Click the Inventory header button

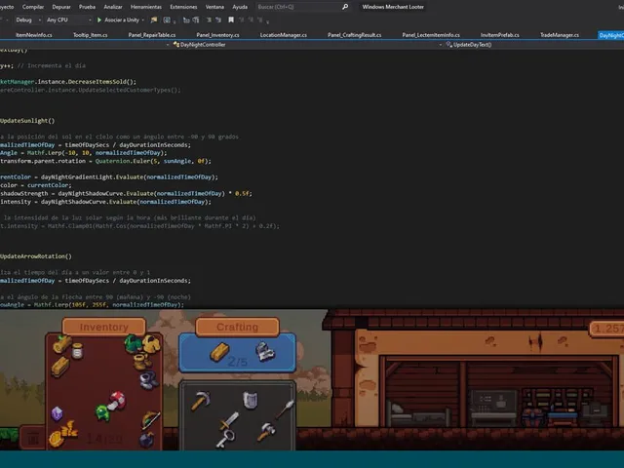point(104,327)
